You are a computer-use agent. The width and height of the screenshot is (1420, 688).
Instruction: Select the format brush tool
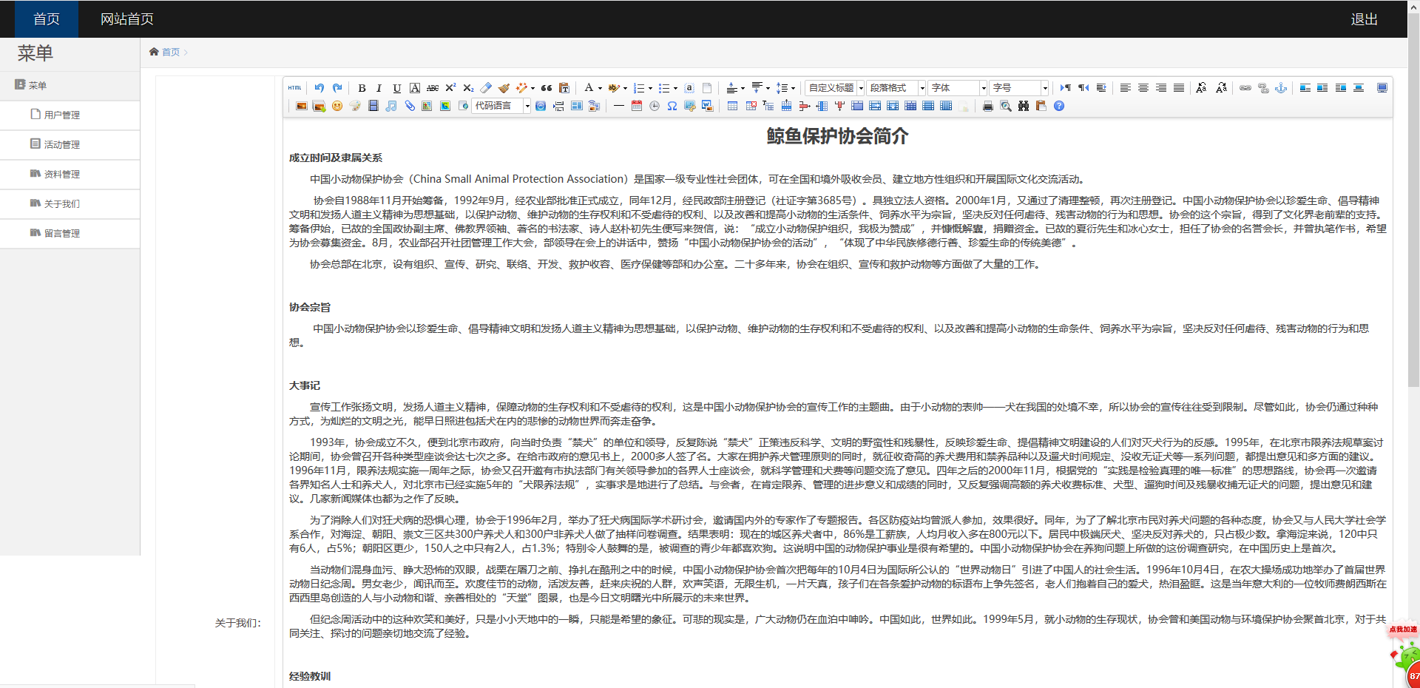point(504,88)
